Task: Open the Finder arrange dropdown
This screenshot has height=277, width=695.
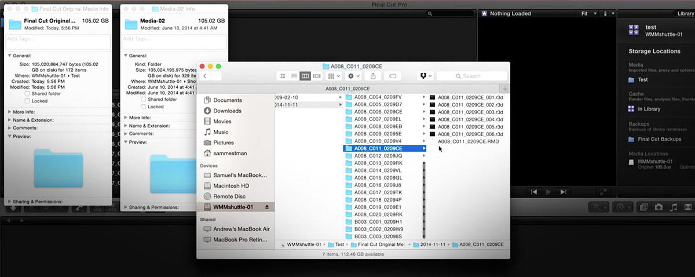Action: pyautogui.click(x=334, y=76)
